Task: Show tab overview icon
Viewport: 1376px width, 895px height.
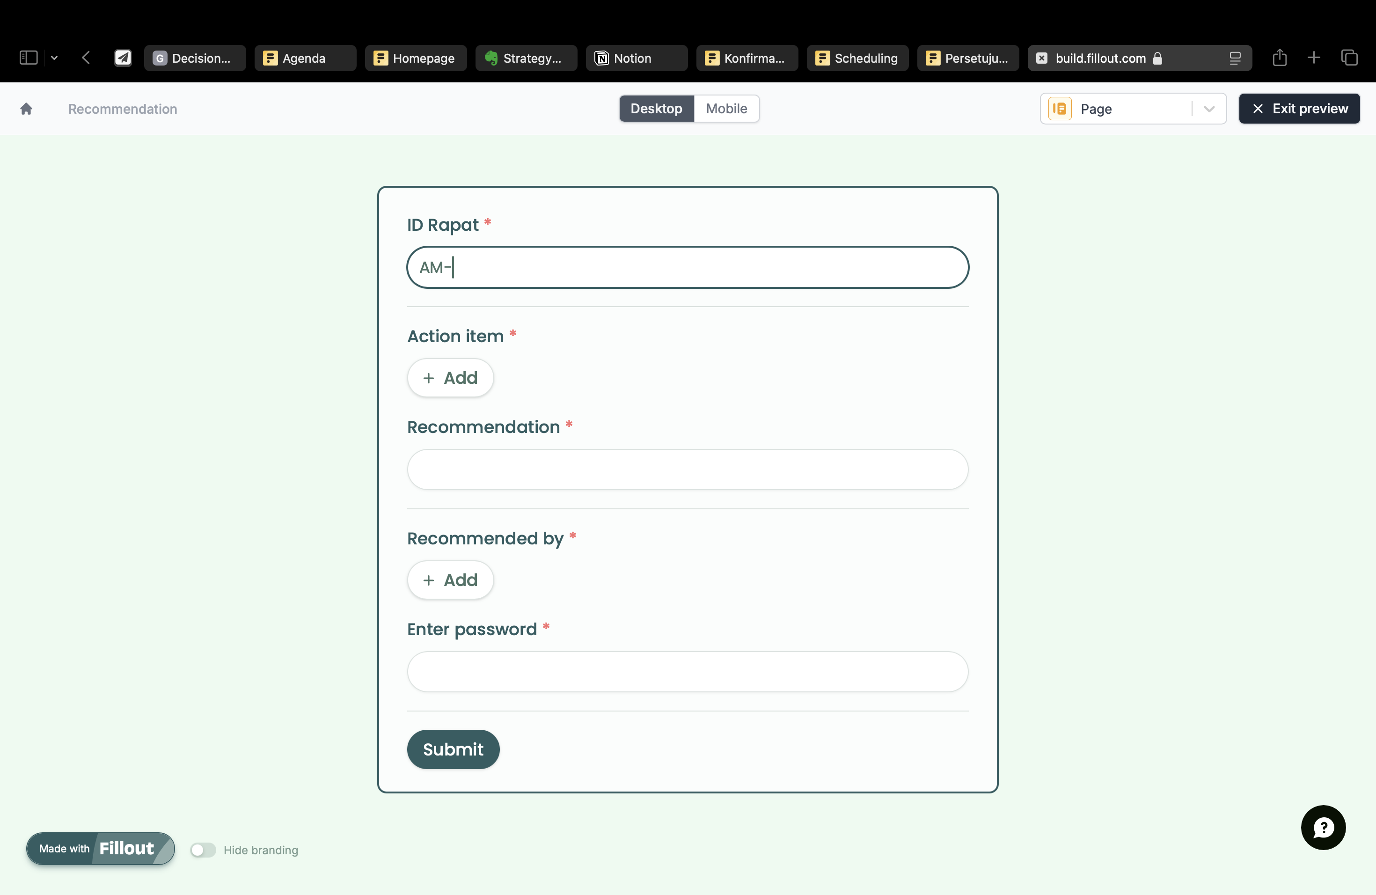Action: (x=1349, y=58)
